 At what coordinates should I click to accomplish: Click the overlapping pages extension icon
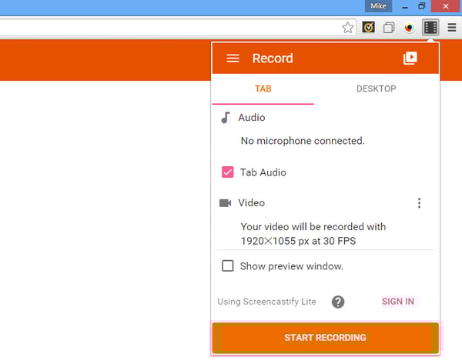pos(389,28)
